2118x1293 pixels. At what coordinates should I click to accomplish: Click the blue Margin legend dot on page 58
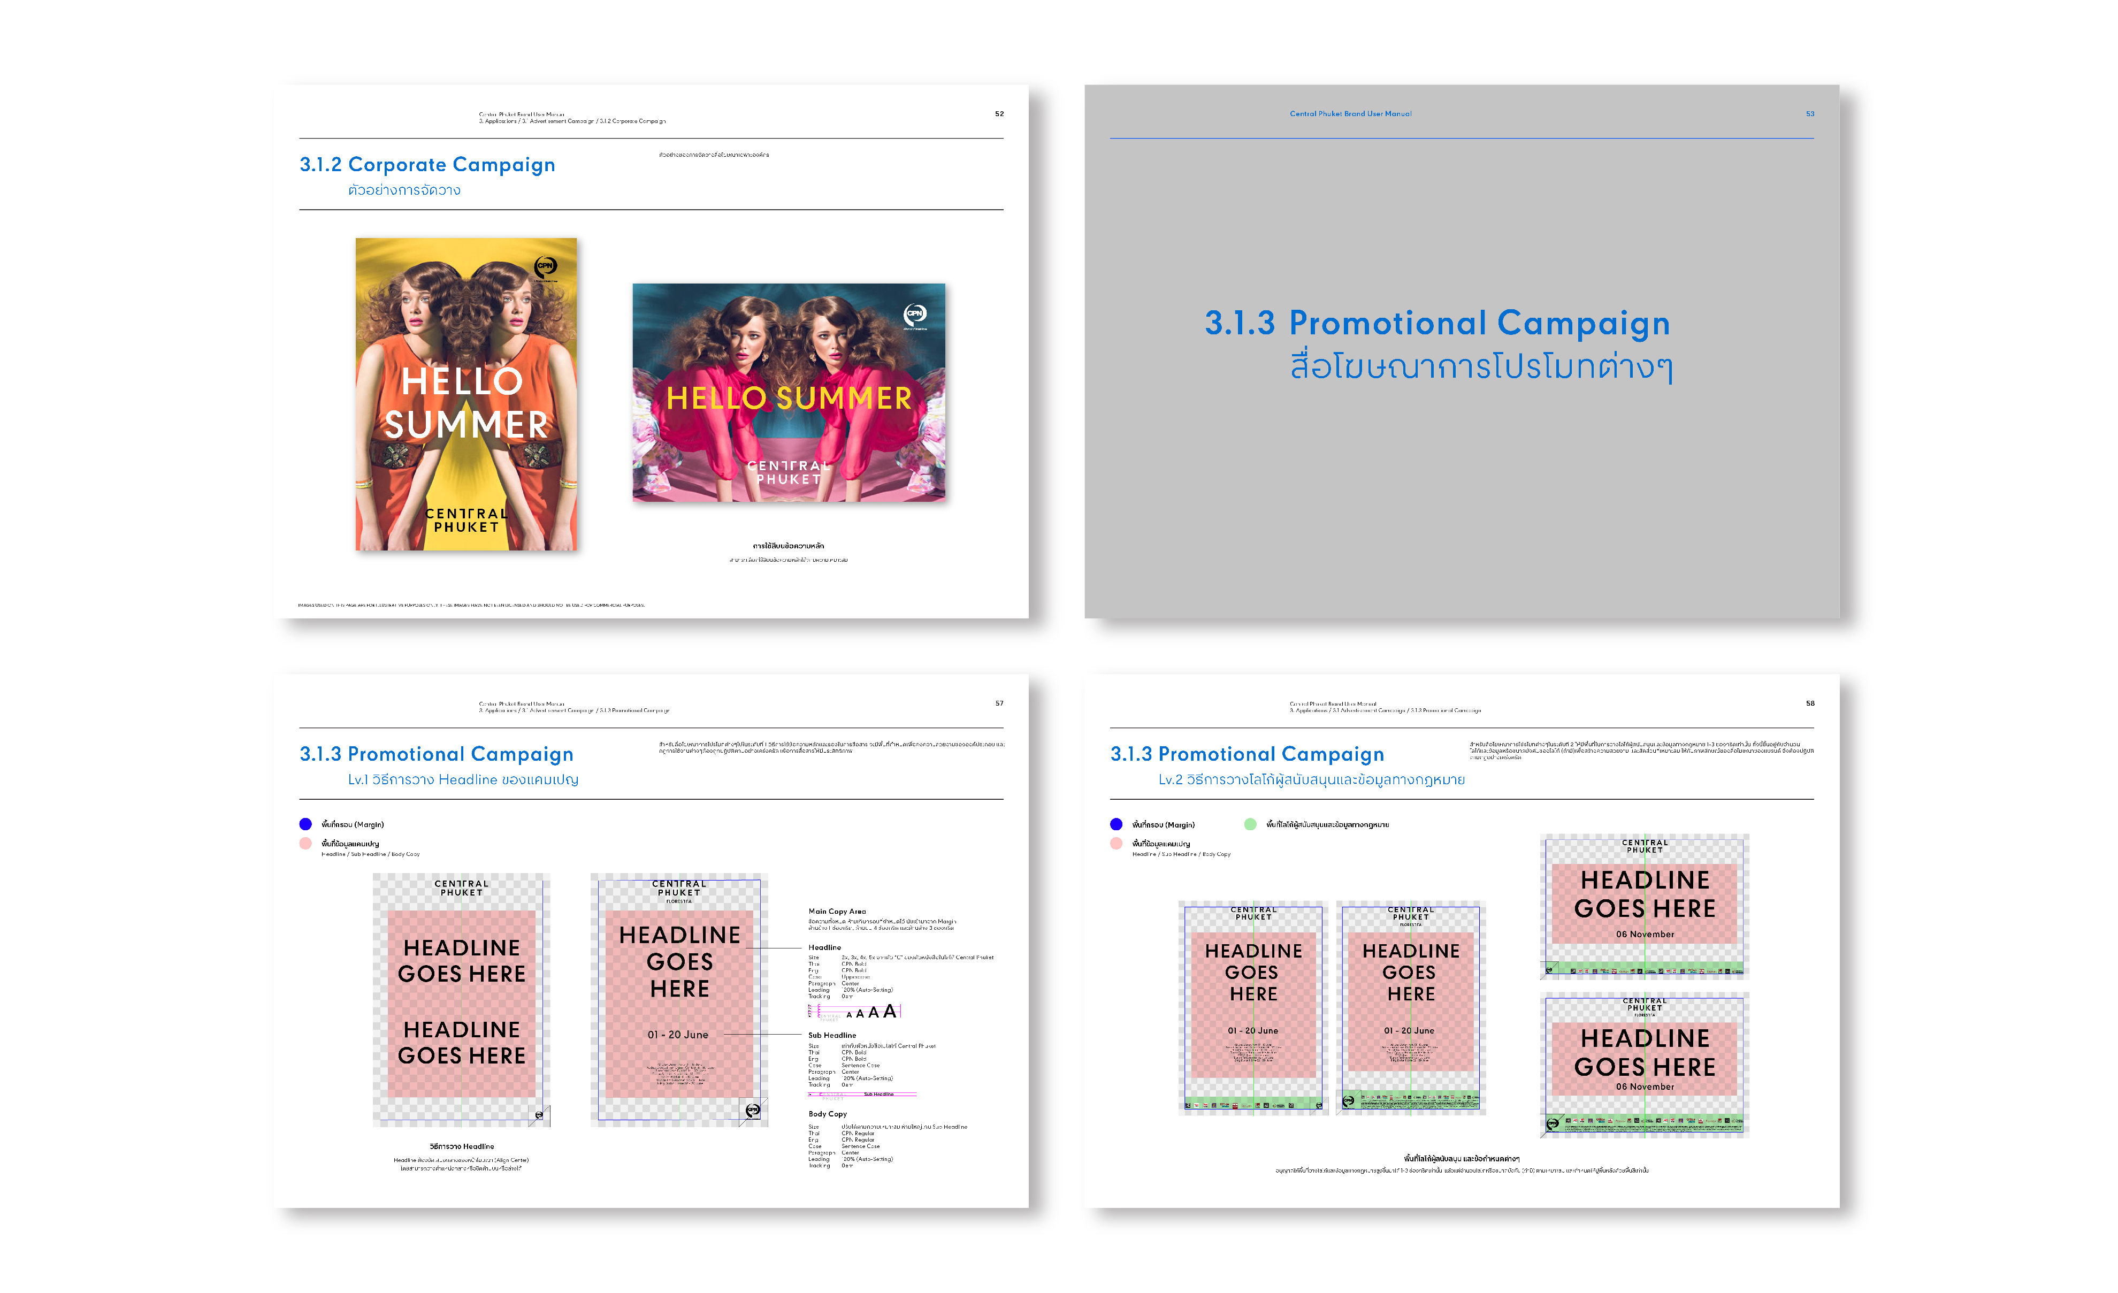coord(1116,824)
